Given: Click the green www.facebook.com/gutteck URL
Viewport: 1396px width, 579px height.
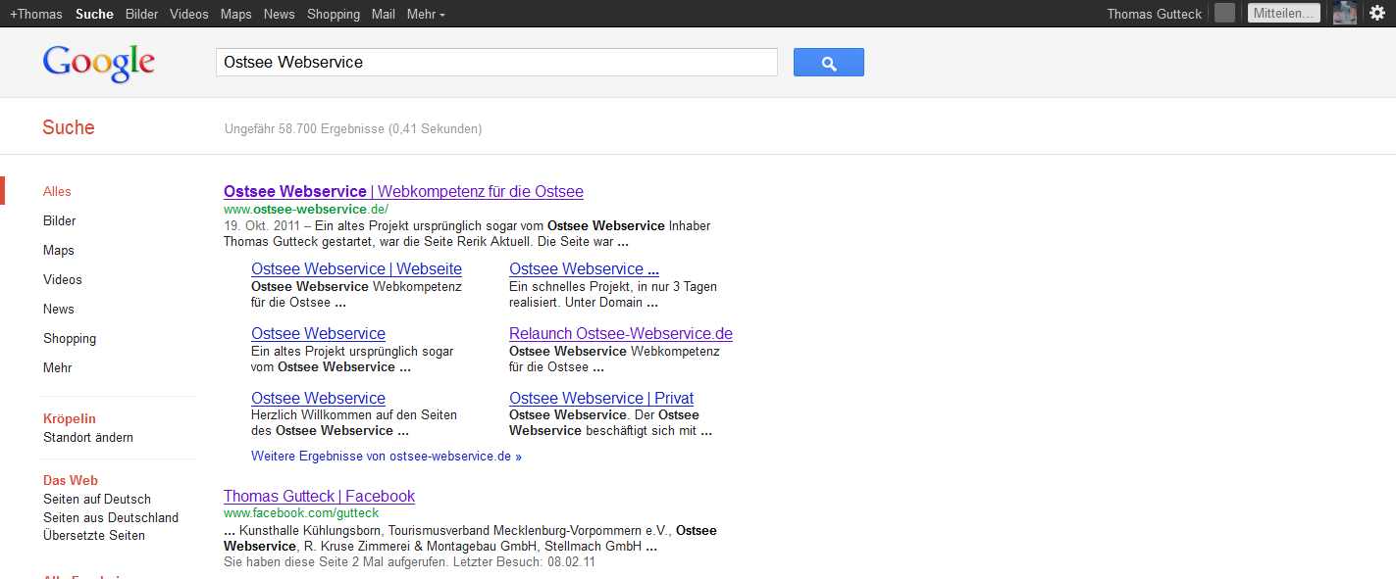Looking at the screenshot, I should pyautogui.click(x=301, y=513).
